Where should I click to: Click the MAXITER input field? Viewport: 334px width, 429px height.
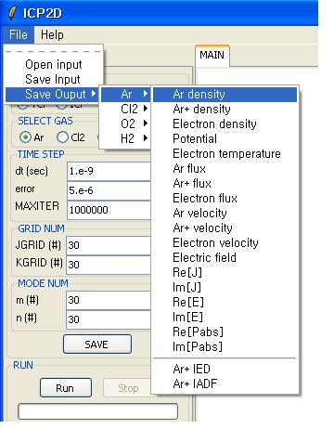click(109, 210)
